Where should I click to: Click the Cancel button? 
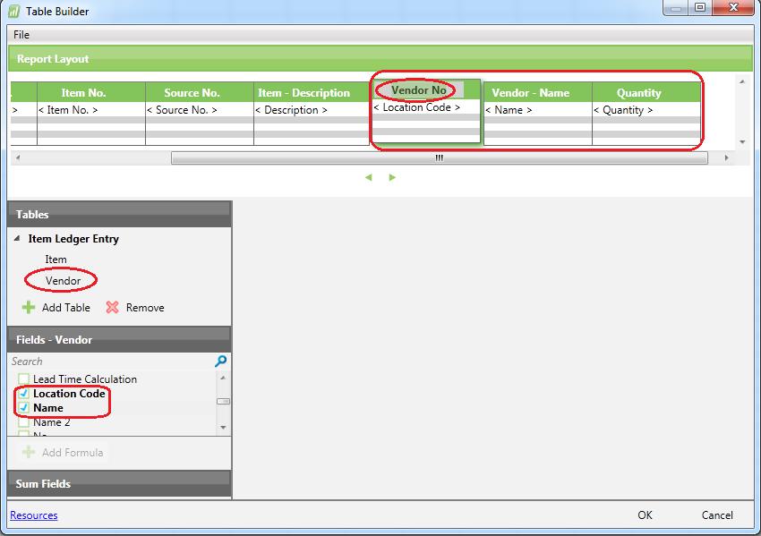(717, 515)
